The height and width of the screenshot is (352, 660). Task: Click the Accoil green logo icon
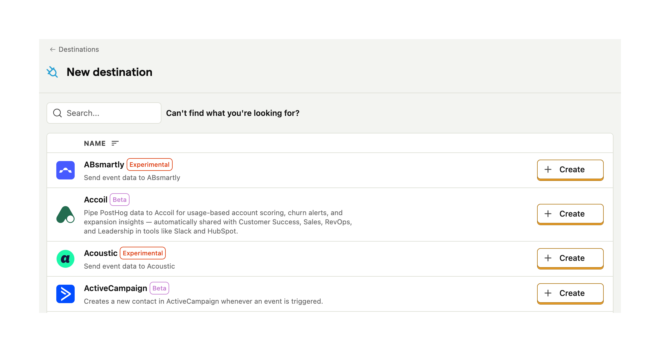tap(65, 215)
